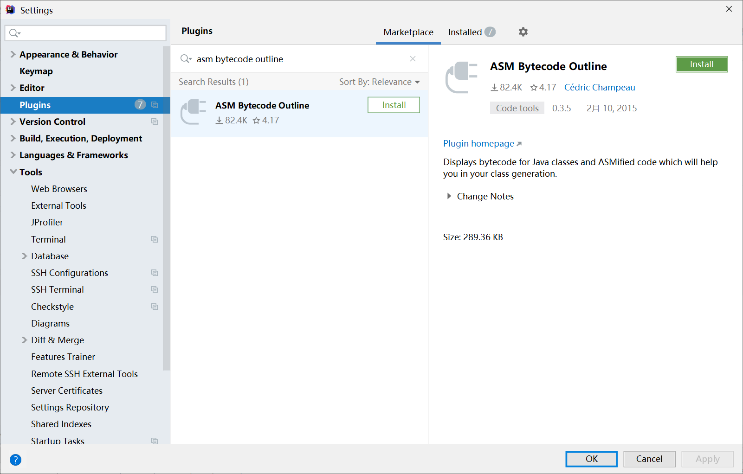Click the Apply button
The width and height of the screenshot is (743, 474).
coord(707,459)
